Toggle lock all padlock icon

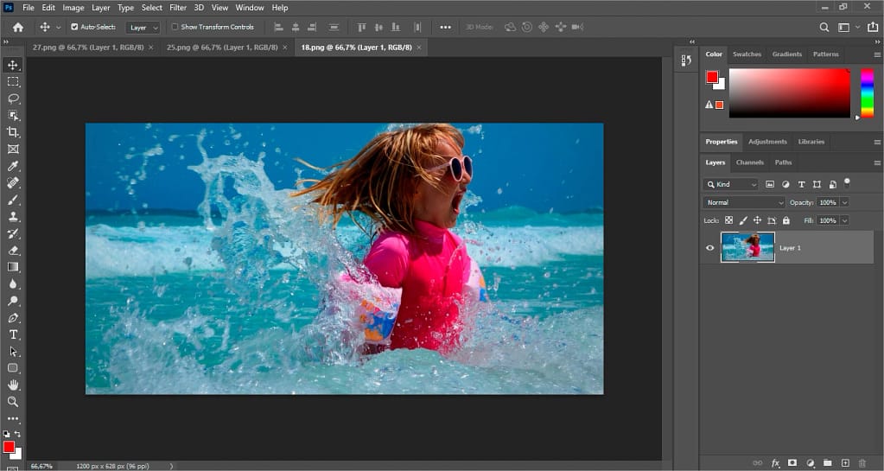(x=785, y=220)
